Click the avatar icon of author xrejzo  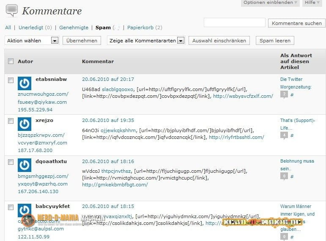(25, 124)
